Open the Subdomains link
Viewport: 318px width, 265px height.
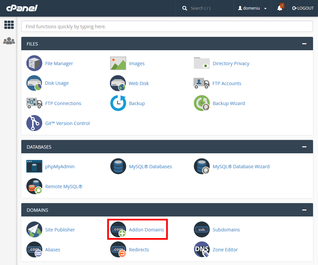coord(226,230)
